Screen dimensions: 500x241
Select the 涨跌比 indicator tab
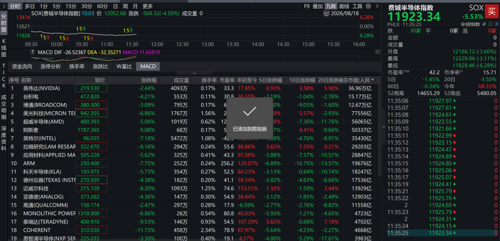[100, 66]
